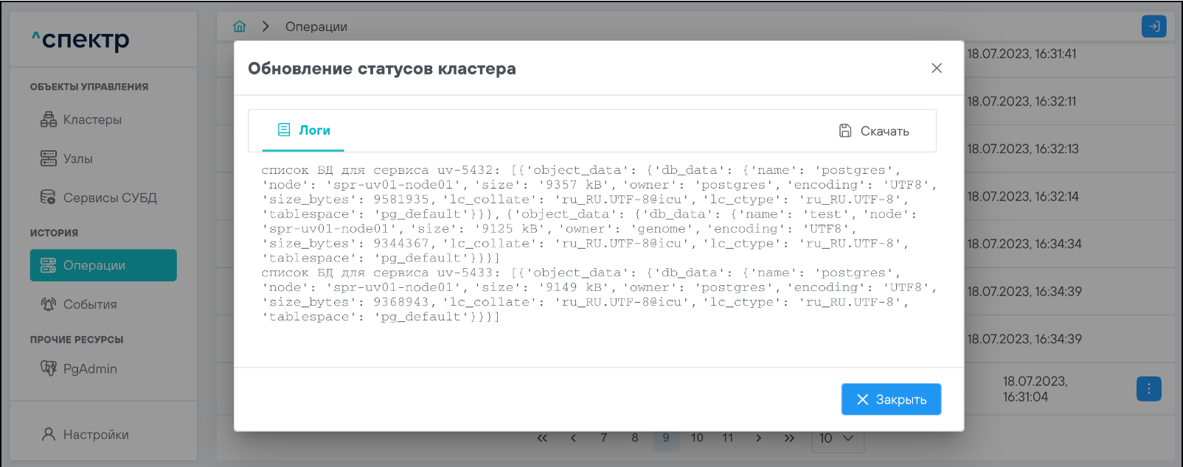Screen dimensions: 1183x467
Task: Select page 10 in pagination
Action: click(x=697, y=438)
